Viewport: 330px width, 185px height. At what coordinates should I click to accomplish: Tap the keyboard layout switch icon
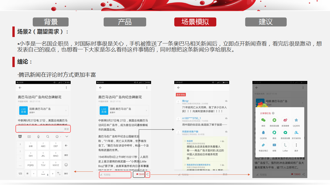[29, 136]
